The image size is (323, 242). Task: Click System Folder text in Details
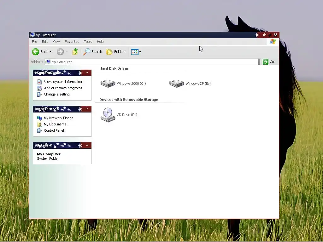point(48,159)
